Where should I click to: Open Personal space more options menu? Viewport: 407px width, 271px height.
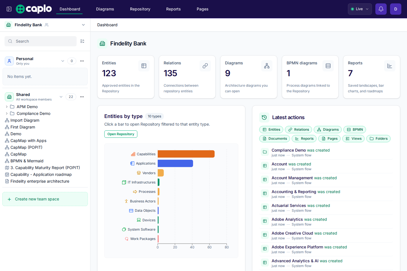(x=82, y=61)
